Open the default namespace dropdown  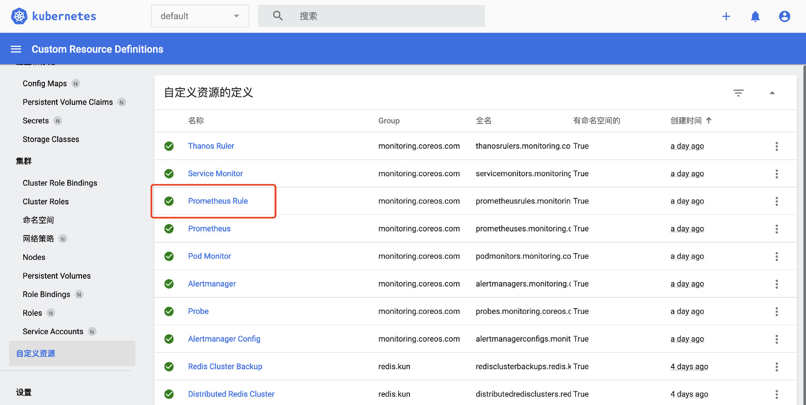click(x=200, y=16)
